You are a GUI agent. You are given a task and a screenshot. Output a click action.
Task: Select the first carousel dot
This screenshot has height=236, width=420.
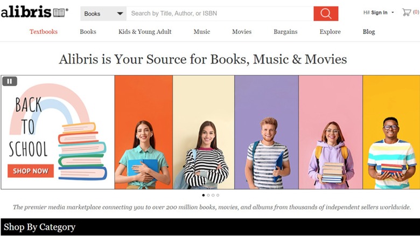(204, 195)
